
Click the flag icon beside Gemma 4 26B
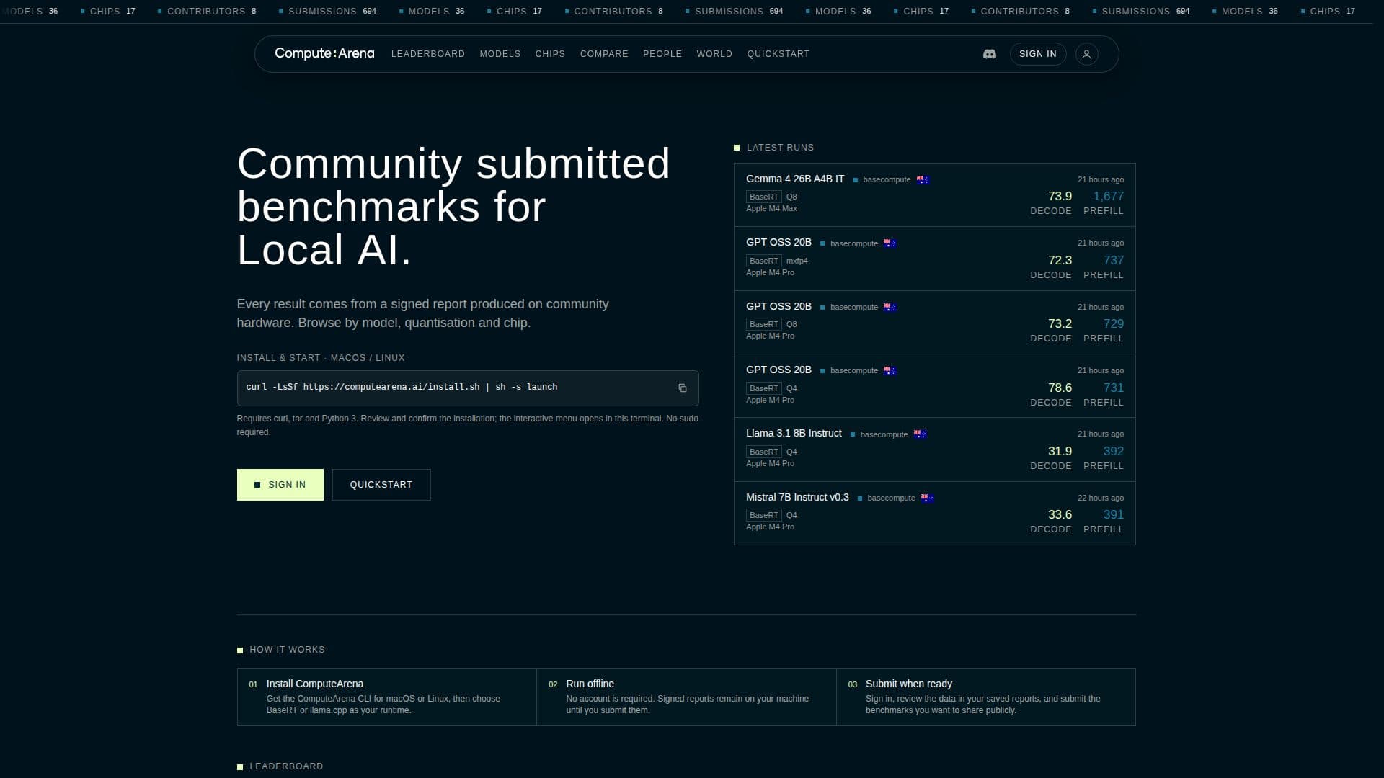[923, 180]
